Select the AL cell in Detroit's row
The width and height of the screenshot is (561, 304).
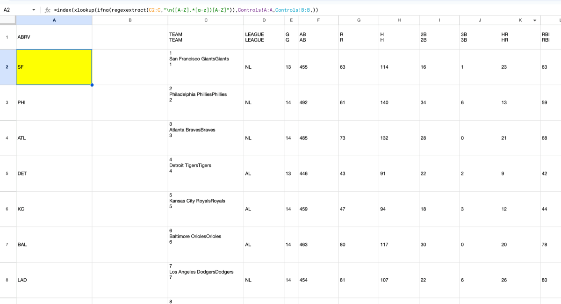(x=264, y=174)
